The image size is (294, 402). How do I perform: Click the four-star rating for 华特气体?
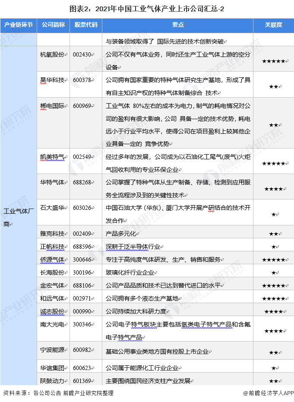[274, 189]
